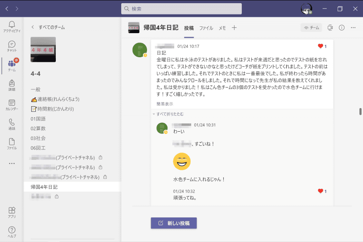Click the 01/24 10:32 timestamp
363x242 pixels.
pos(184,191)
